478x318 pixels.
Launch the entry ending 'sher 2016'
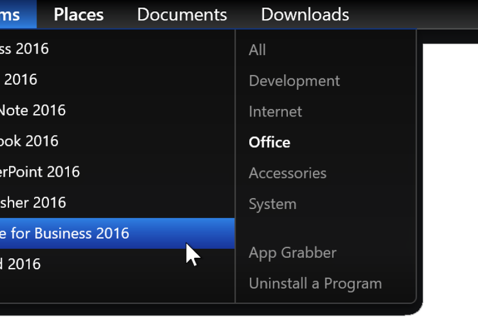point(117,202)
